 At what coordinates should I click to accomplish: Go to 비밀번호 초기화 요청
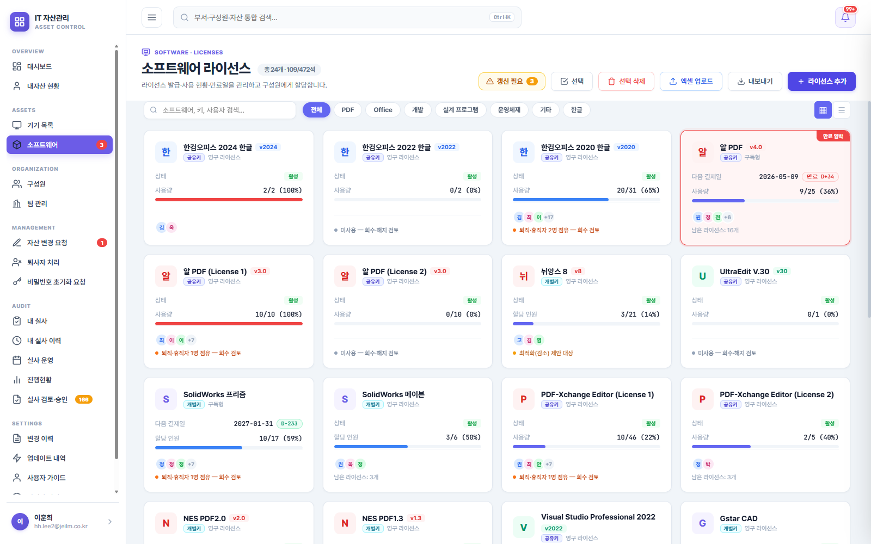[60, 282]
